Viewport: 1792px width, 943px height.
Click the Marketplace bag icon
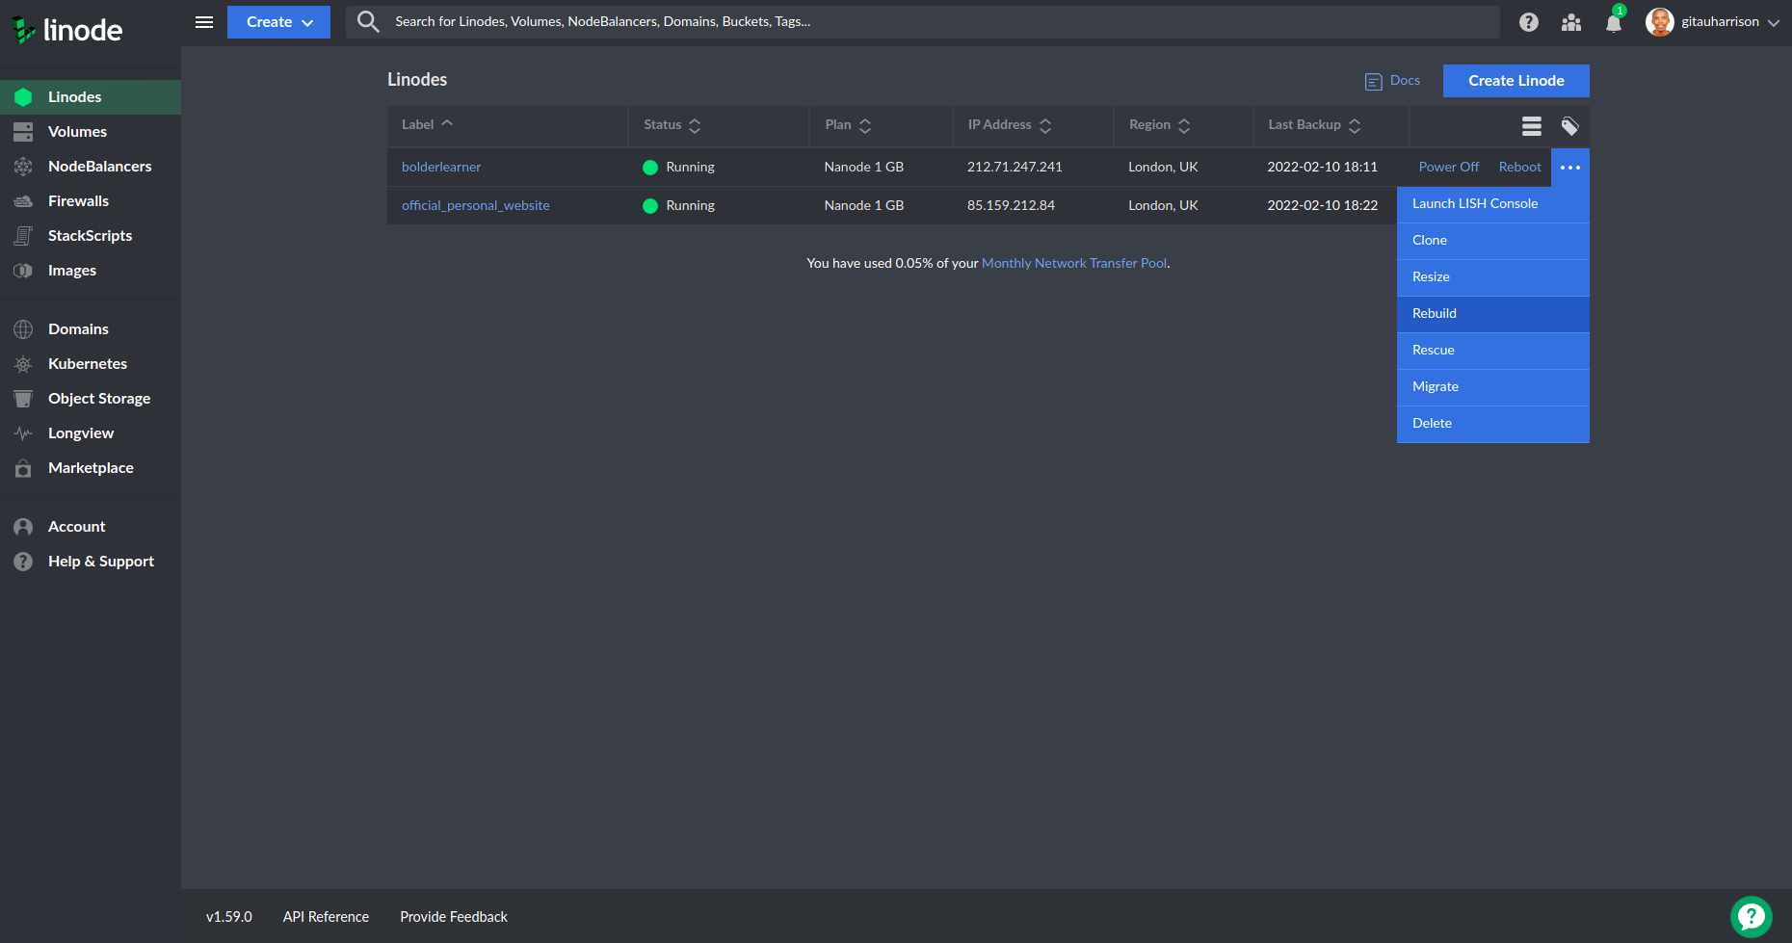click(x=23, y=468)
